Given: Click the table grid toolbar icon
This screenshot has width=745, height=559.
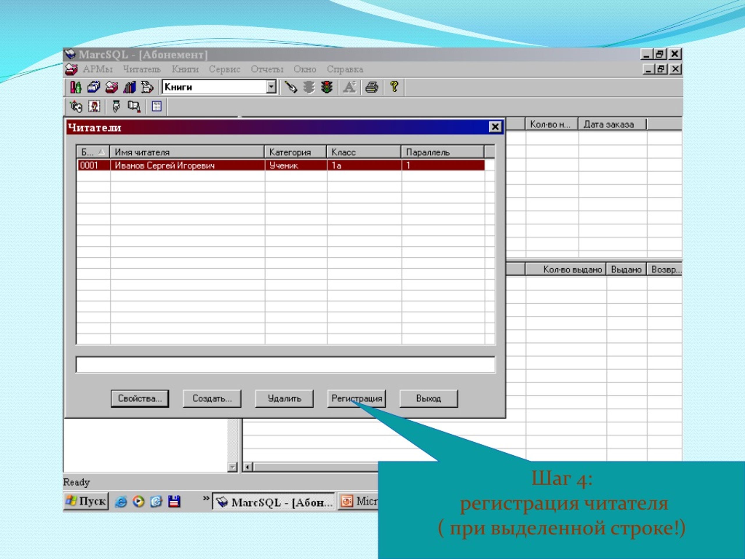Looking at the screenshot, I should pos(157,107).
